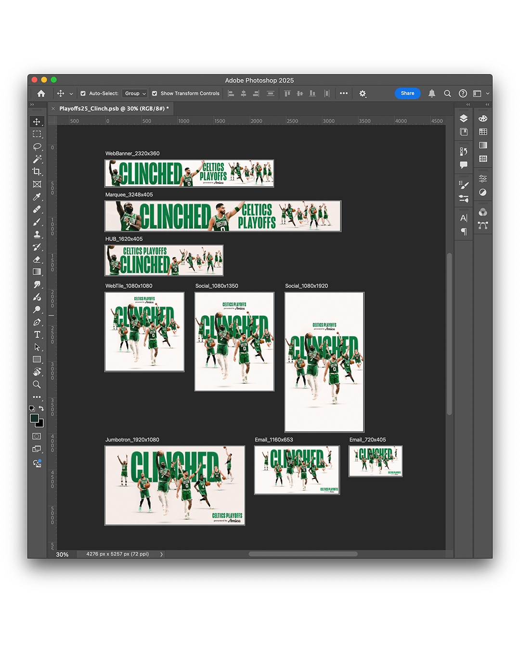Select the Move tool
Viewport: 520px width, 650px height.
click(37, 122)
